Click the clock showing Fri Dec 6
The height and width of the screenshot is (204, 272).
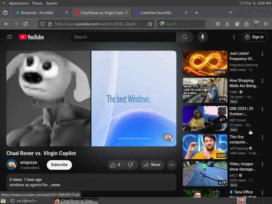tap(255, 3)
